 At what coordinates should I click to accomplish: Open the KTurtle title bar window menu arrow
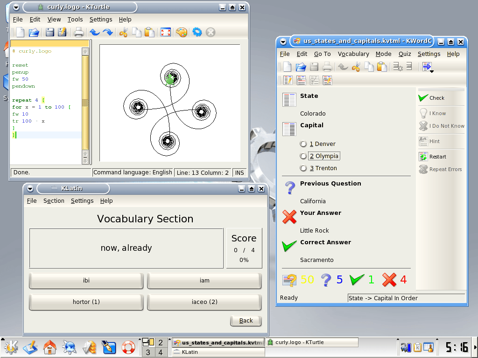[x=15, y=7]
